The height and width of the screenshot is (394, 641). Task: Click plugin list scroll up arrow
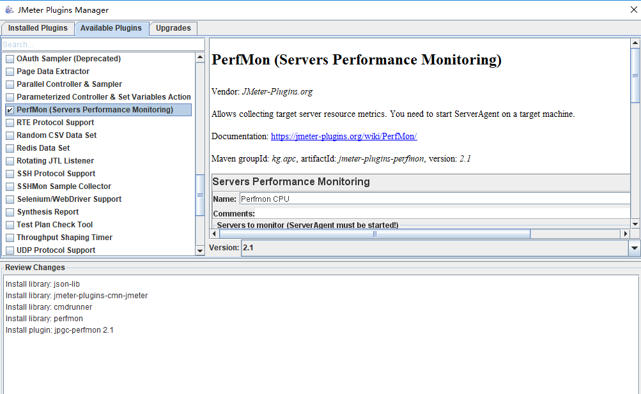[200, 57]
